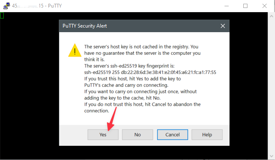Click the PuTTY Security Alert title bar

140,26
